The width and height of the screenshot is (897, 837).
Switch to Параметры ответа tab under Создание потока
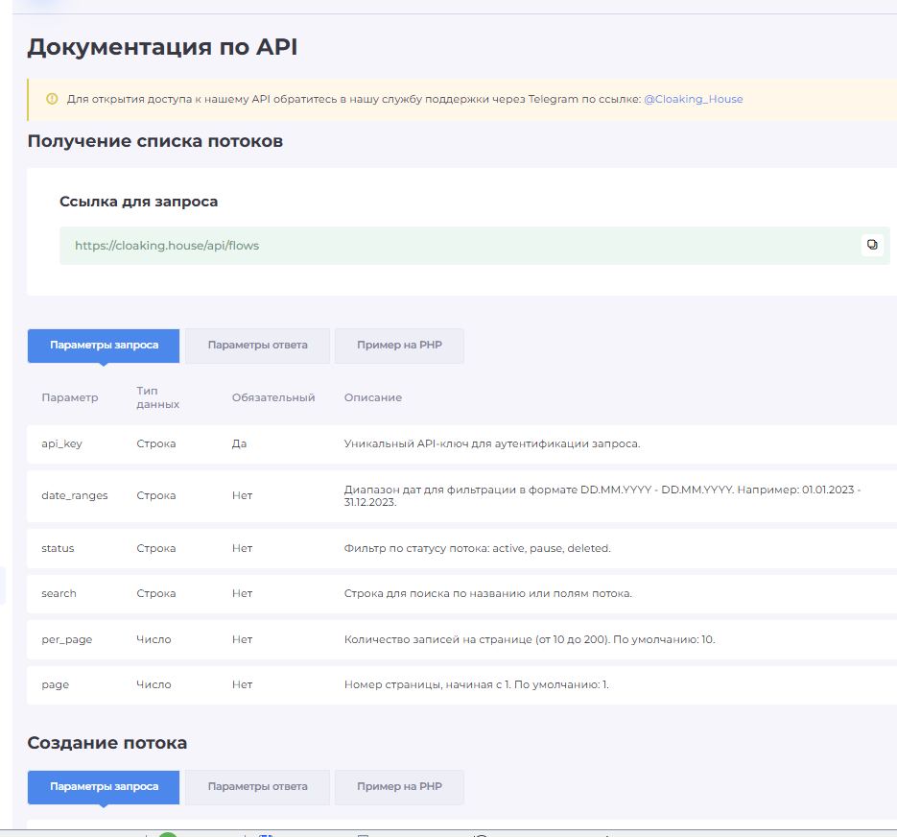click(257, 787)
